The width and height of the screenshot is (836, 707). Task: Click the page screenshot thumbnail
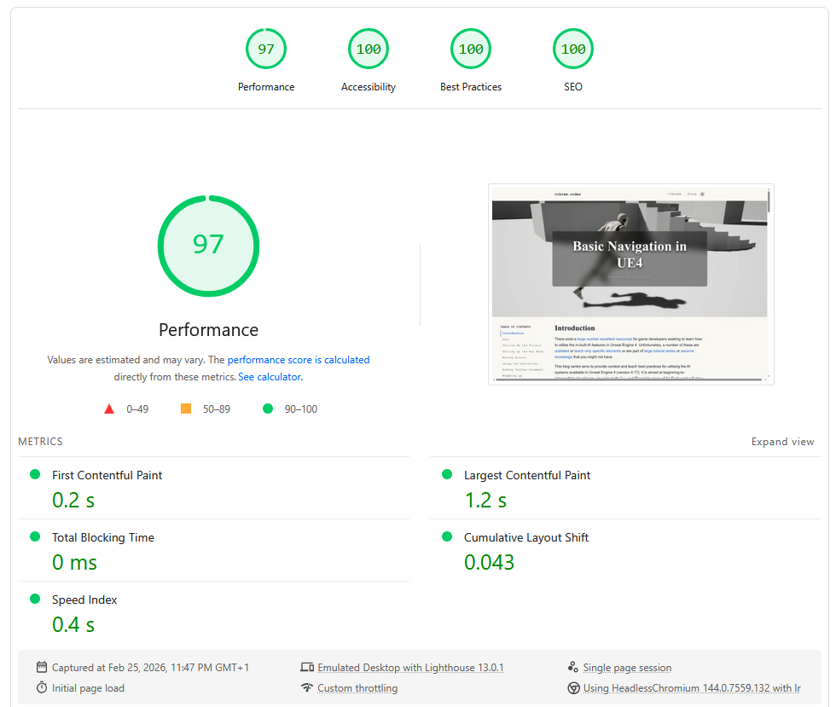point(631,283)
